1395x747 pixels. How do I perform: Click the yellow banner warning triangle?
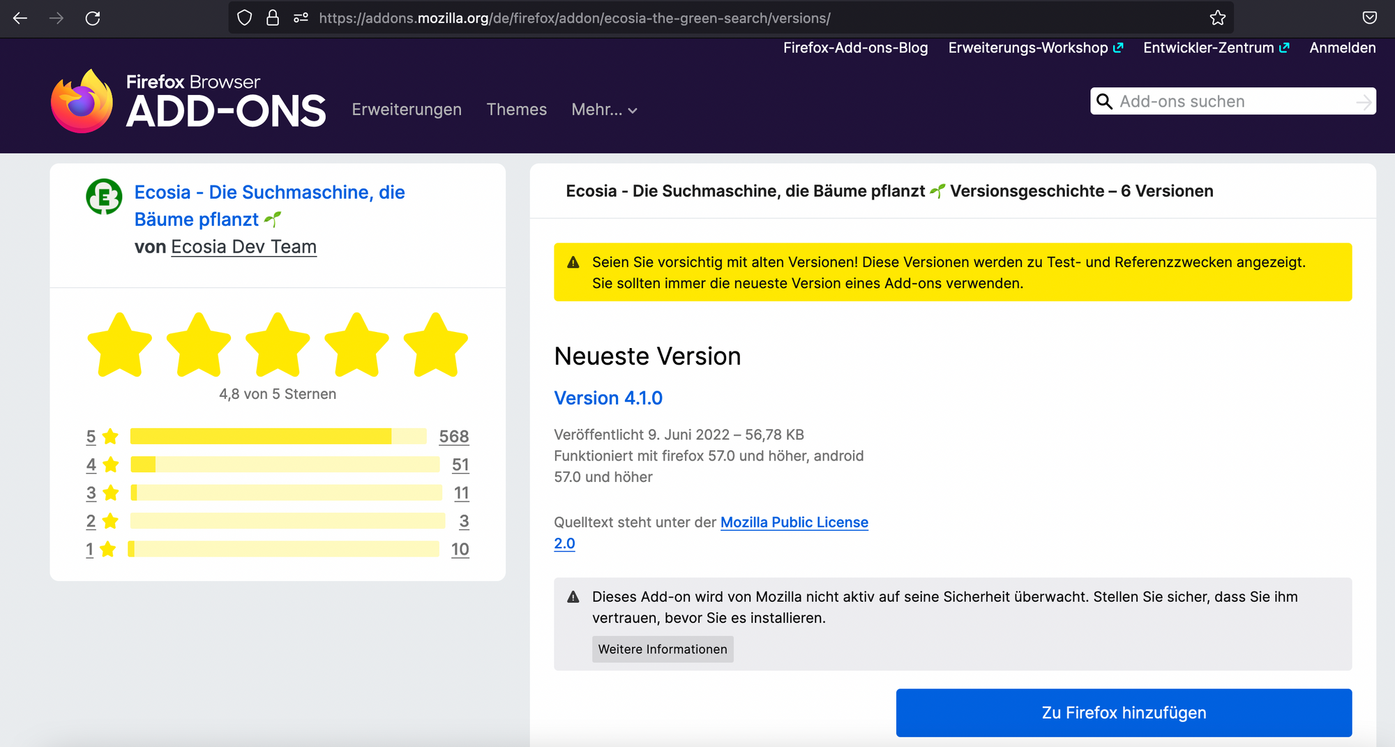tap(573, 262)
